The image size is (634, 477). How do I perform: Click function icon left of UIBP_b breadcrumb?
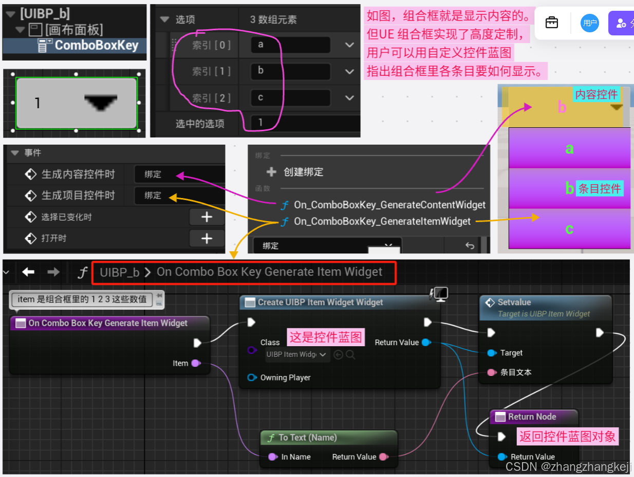82,272
